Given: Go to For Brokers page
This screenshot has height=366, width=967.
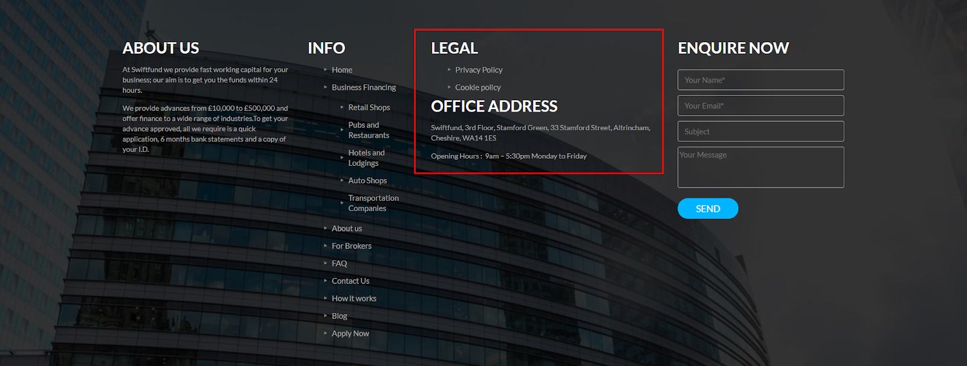Looking at the screenshot, I should [351, 246].
